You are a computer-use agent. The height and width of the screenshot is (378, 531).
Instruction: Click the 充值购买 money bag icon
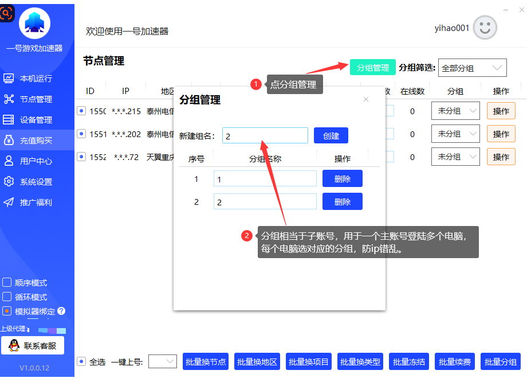(9, 141)
